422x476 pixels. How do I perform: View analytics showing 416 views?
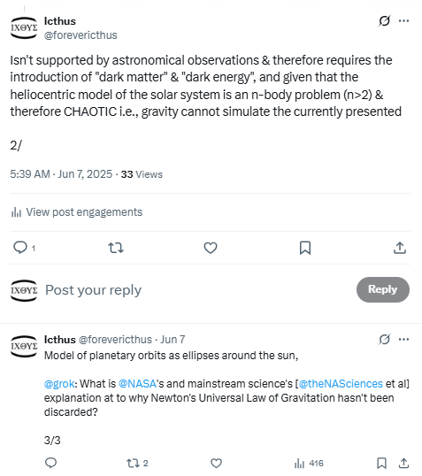click(x=309, y=464)
